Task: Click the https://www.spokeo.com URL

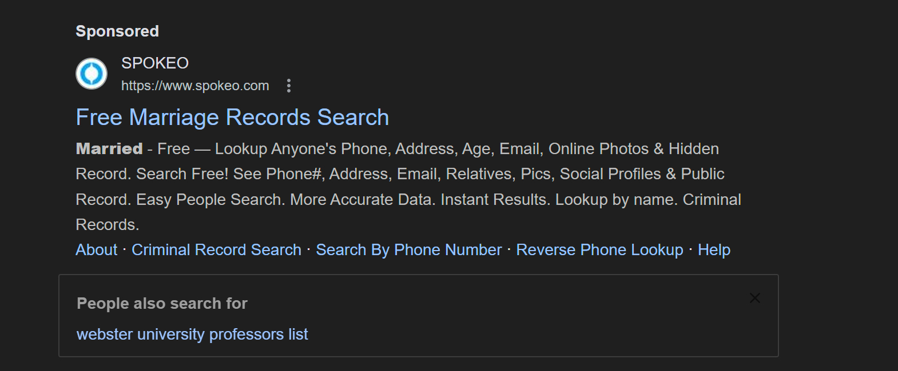Action: coord(195,85)
